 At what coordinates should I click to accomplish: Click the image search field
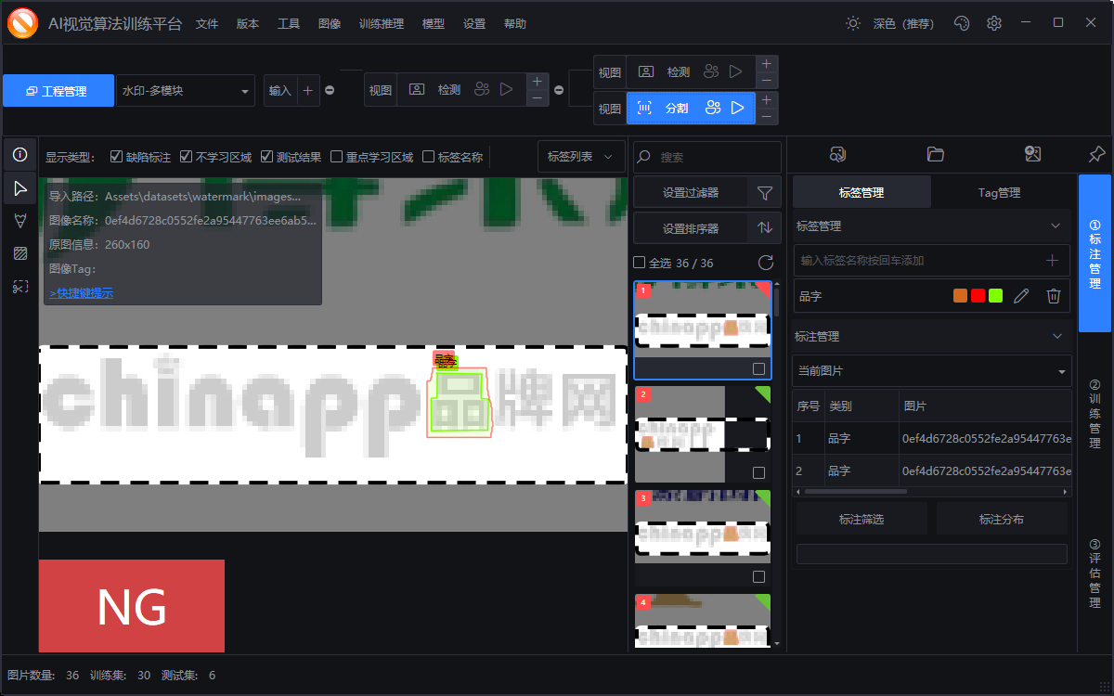click(x=707, y=157)
